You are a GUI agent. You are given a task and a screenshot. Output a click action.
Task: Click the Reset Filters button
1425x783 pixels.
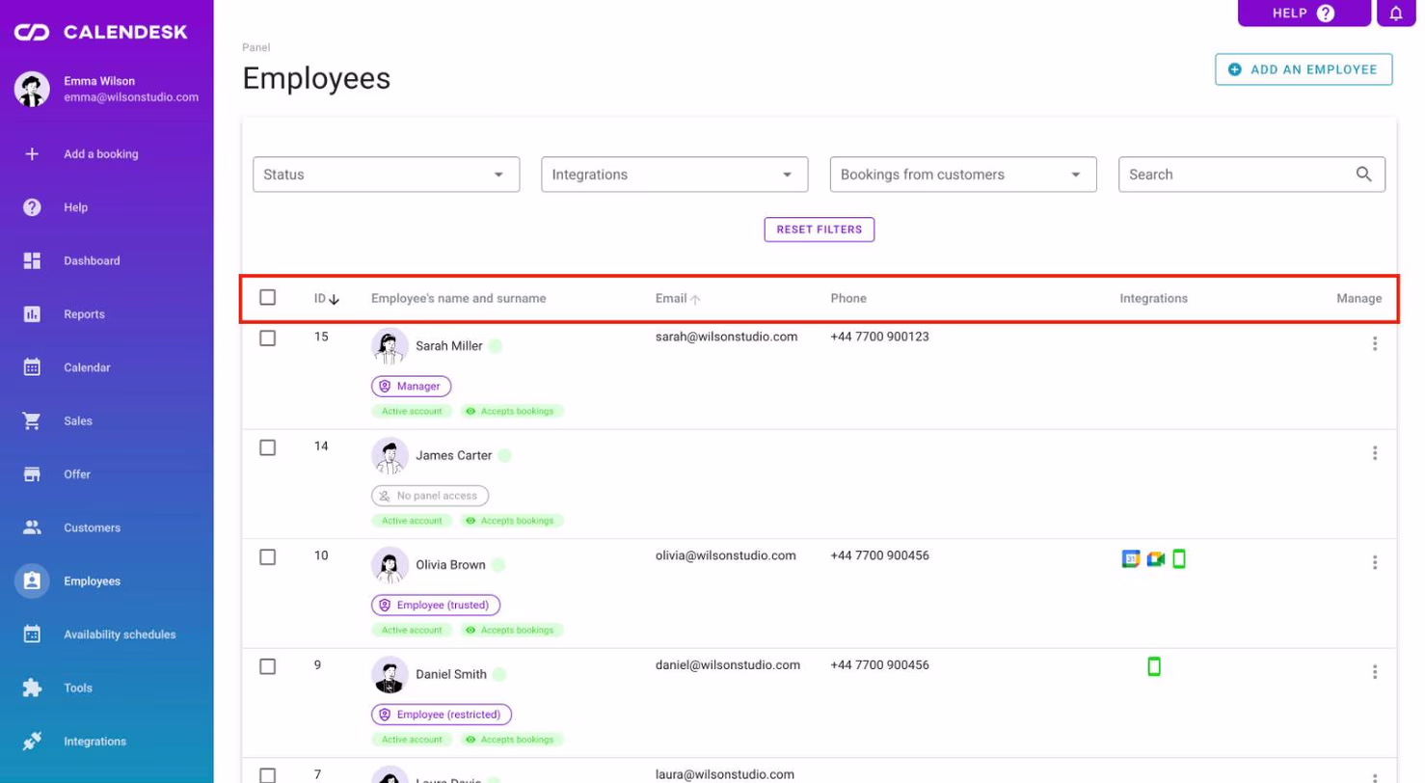(820, 229)
